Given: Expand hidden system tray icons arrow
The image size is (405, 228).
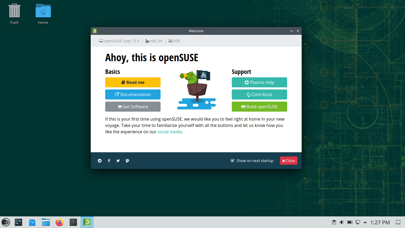Looking at the screenshot, I should [x=365, y=222].
